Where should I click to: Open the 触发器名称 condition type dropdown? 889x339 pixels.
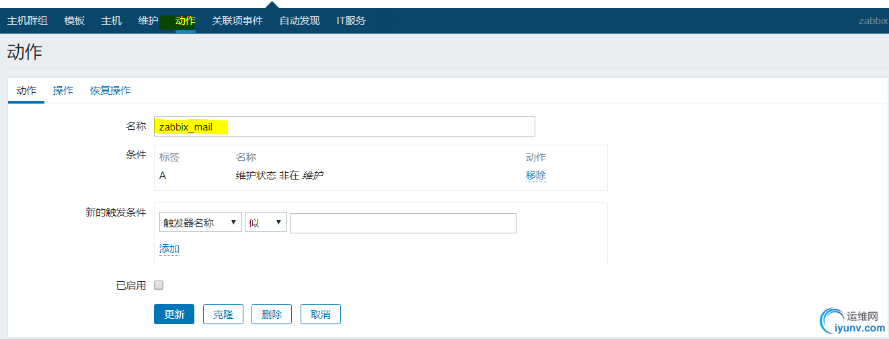point(200,223)
